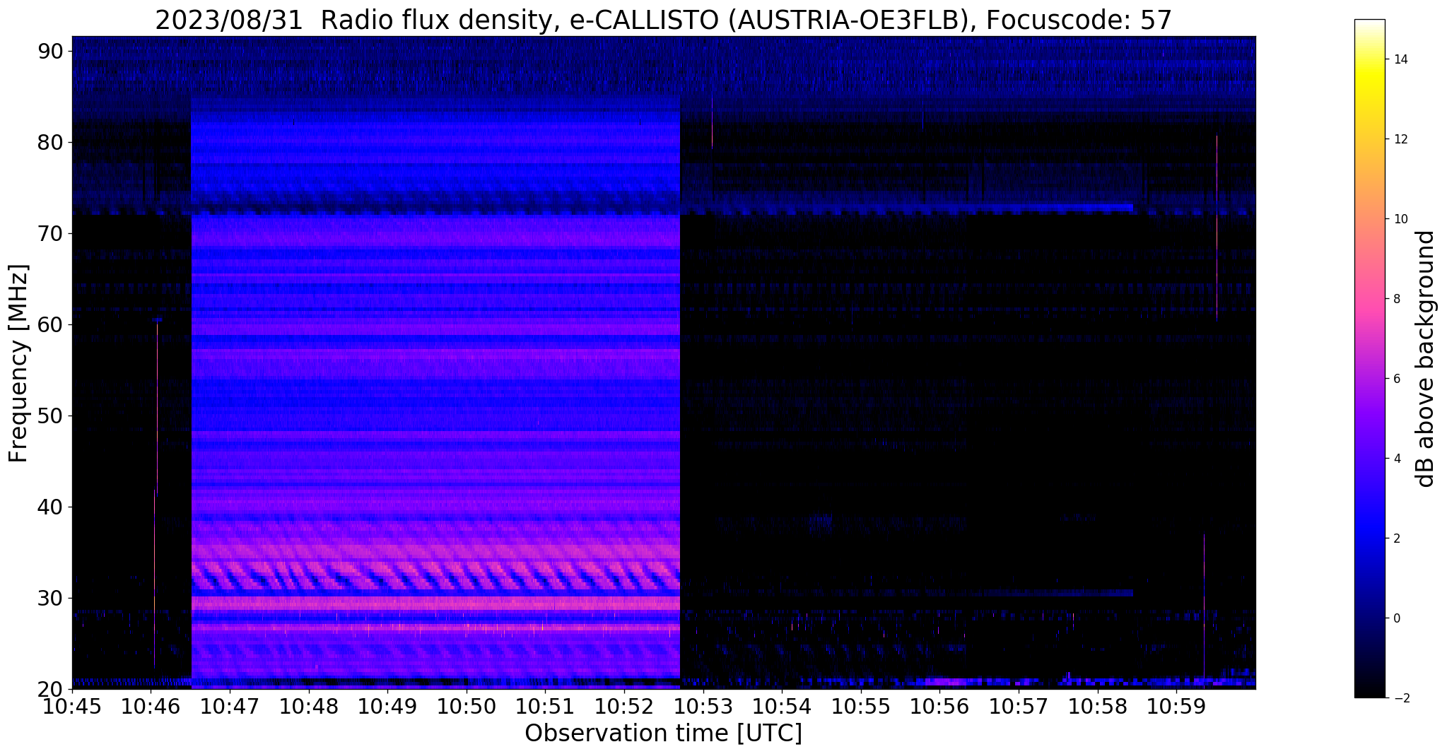Screen dimensions: 1447x754
Task: Click the 10:50 time tick label
Action: [x=467, y=706]
